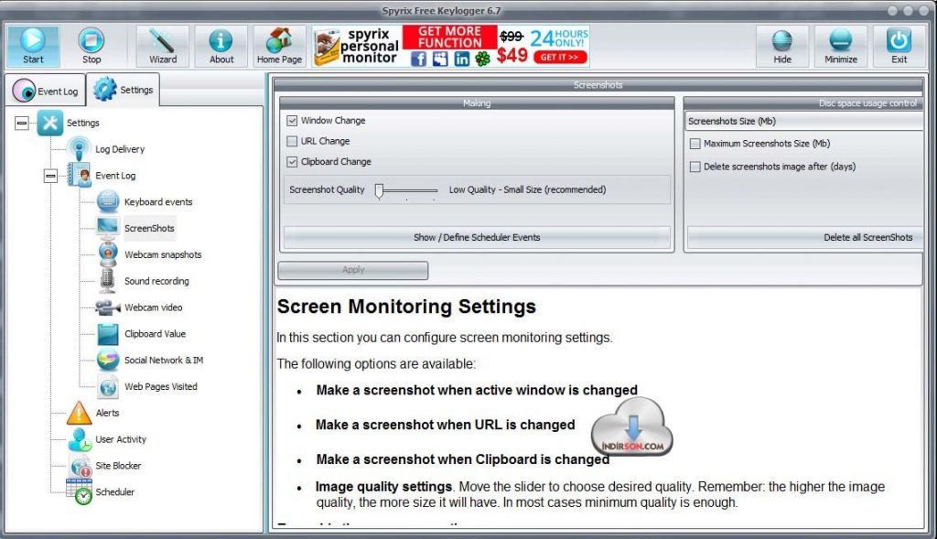Click the Facebook icon in the banner
937x539 pixels.
point(418,59)
